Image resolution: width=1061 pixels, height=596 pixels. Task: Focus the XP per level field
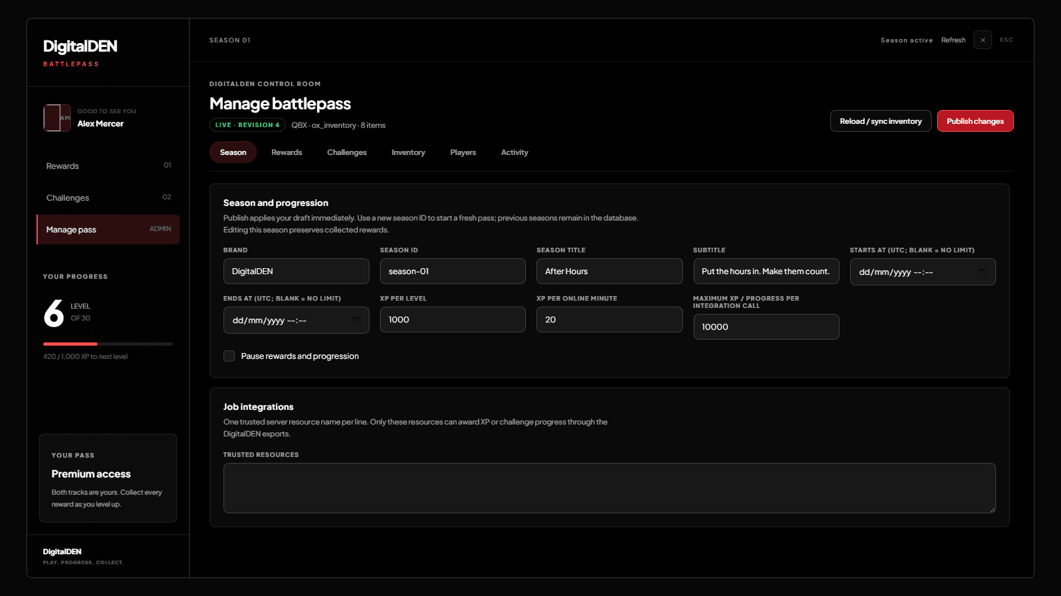pyautogui.click(x=453, y=320)
